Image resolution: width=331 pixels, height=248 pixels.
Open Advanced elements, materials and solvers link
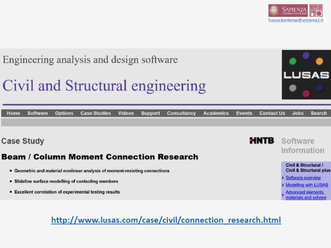tap(305, 195)
